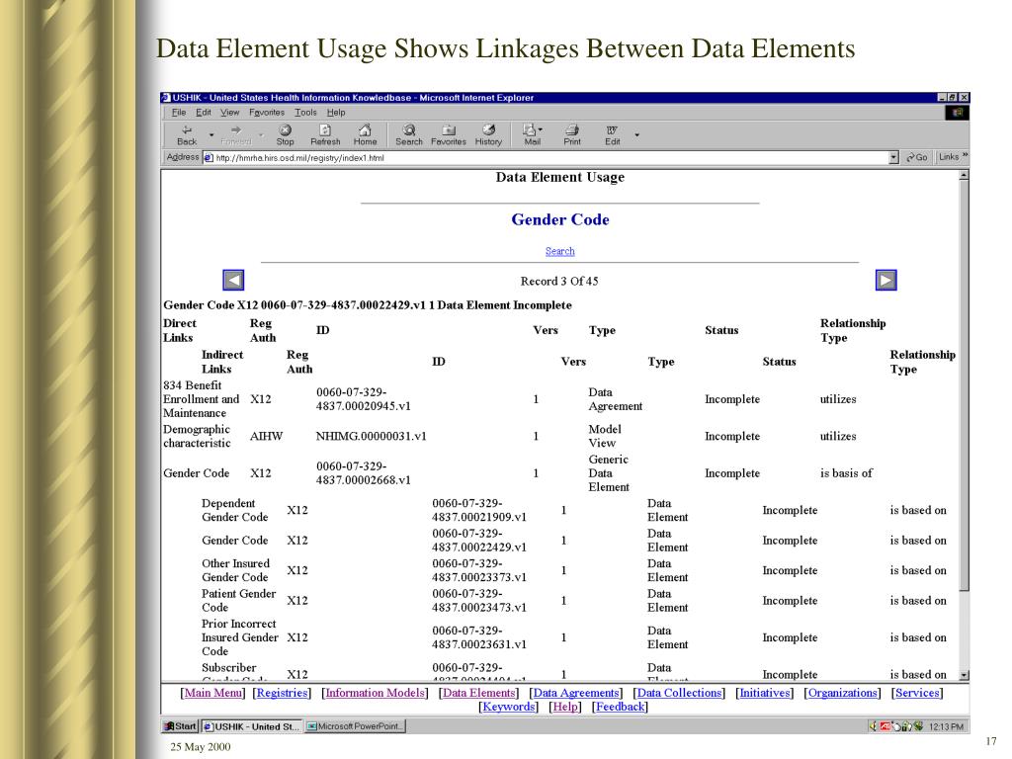Reload the page with Refresh icon
This screenshot has height=759, width=1012.
tap(324, 134)
